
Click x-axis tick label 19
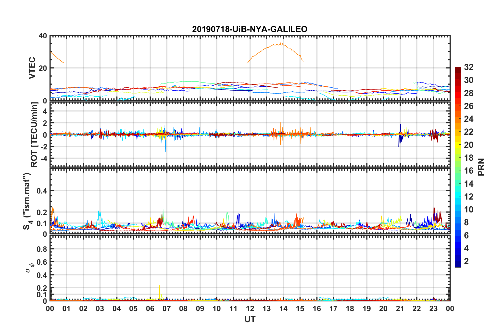tap(367, 309)
